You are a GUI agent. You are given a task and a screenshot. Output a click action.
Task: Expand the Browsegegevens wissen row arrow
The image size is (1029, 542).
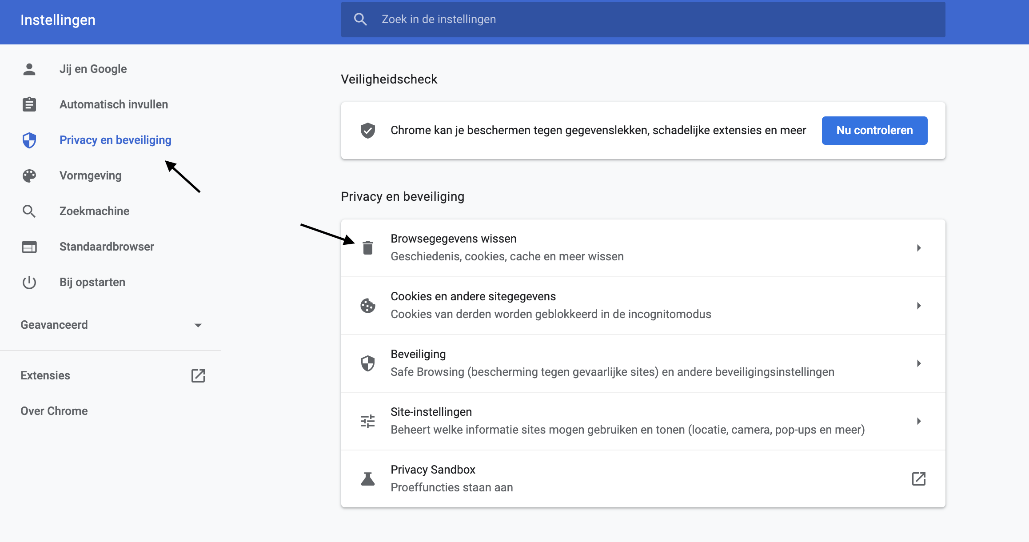919,247
